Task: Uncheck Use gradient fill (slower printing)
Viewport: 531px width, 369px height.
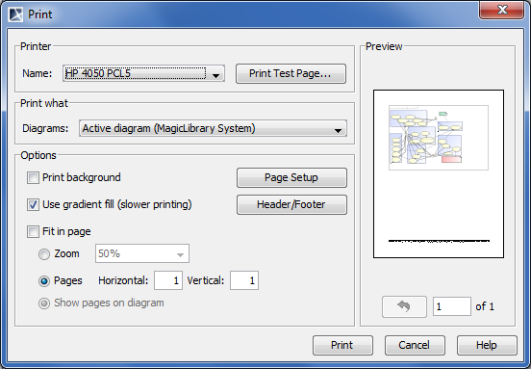Action: (33, 205)
